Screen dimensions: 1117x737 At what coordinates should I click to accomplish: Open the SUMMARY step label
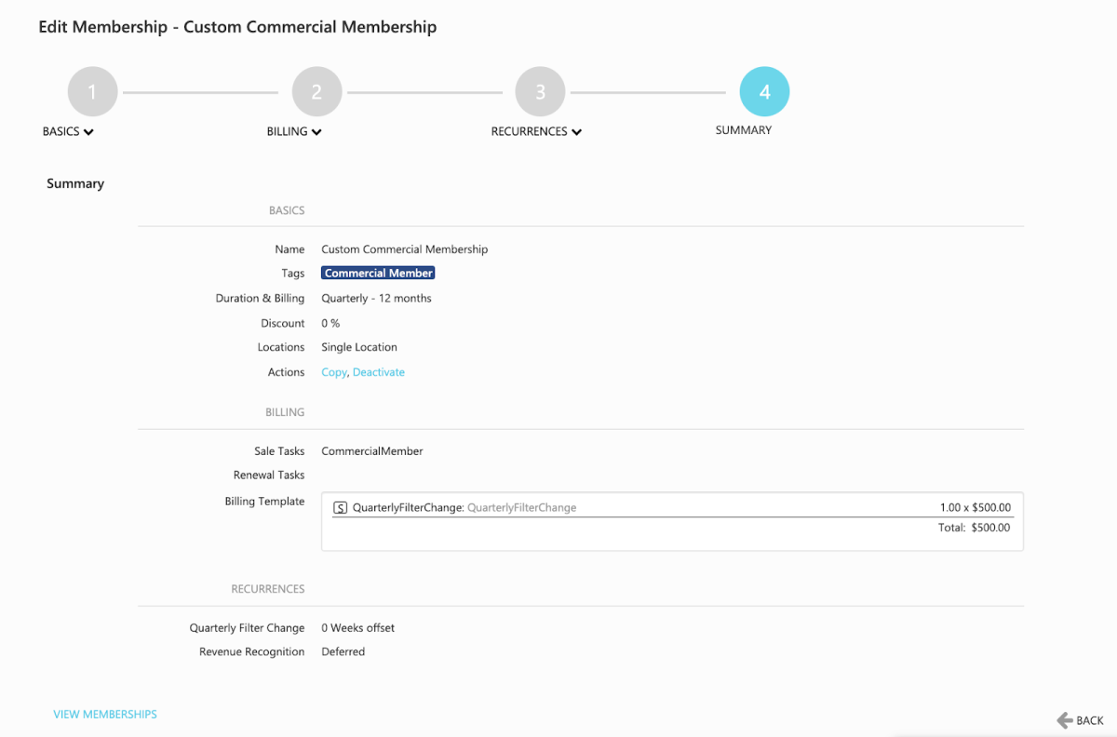click(743, 130)
